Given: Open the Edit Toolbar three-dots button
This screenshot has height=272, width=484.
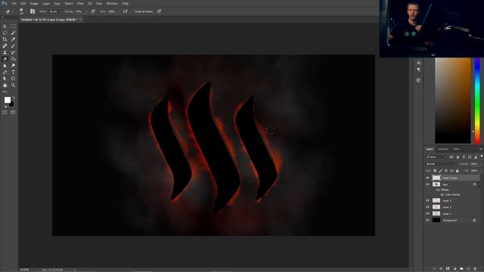Looking at the screenshot, I should click(x=5, y=91).
